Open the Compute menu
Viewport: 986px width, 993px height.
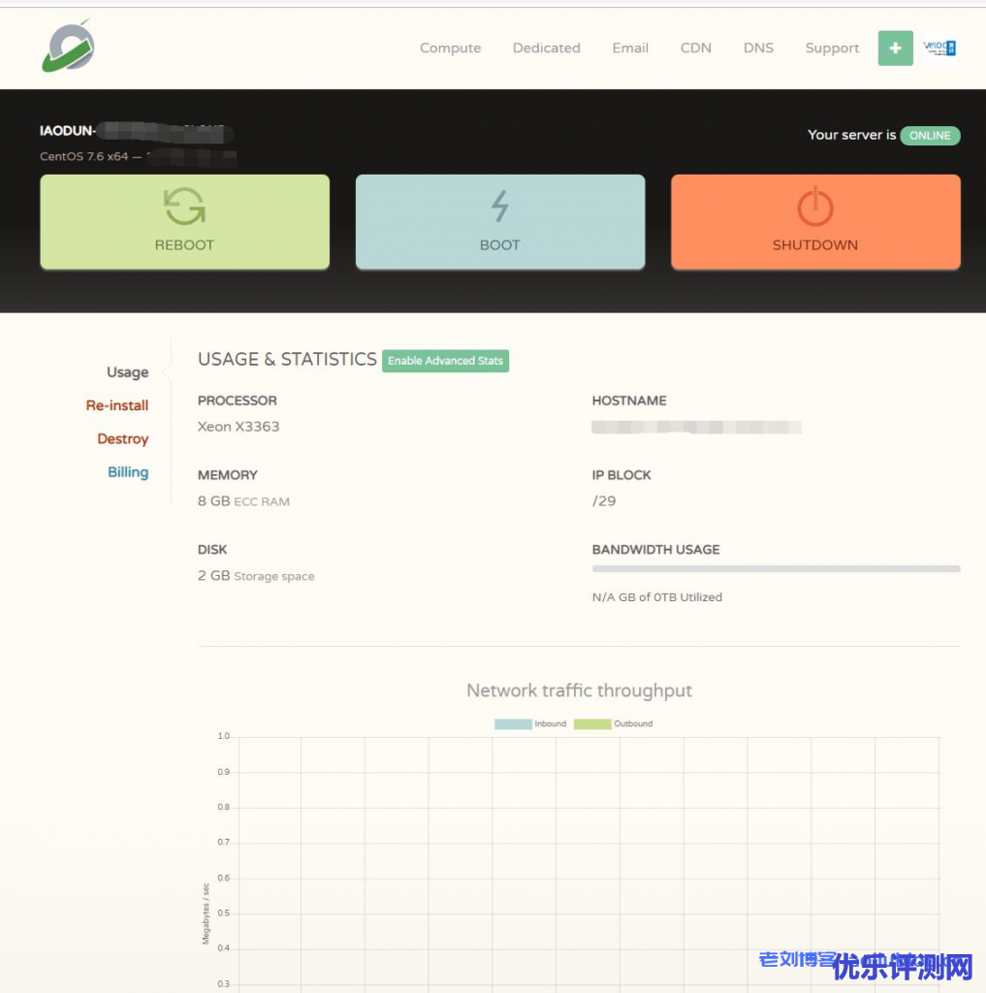click(x=450, y=48)
